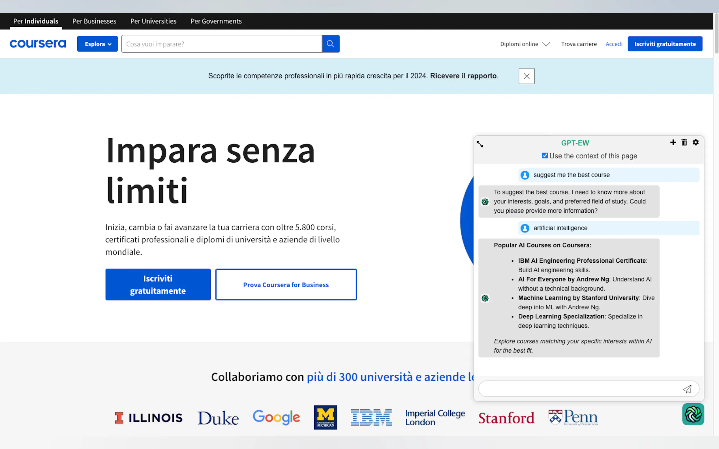Uncheck Use the context of this page
This screenshot has height=449, width=719.
(x=545, y=156)
